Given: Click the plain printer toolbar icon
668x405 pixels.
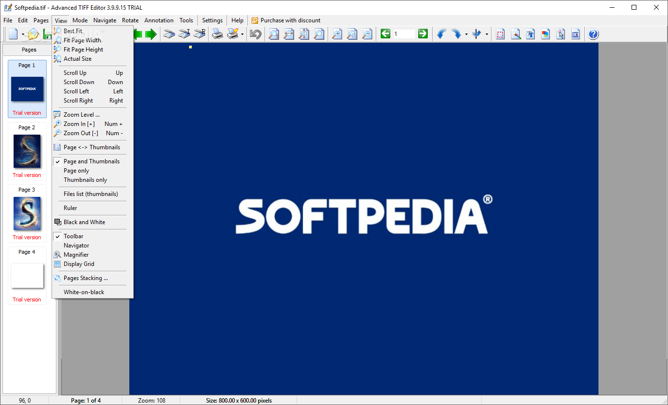Looking at the screenshot, I should [x=217, y=34].
